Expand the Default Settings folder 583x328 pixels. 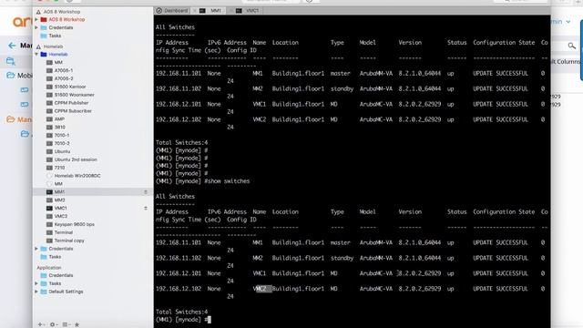36,292
